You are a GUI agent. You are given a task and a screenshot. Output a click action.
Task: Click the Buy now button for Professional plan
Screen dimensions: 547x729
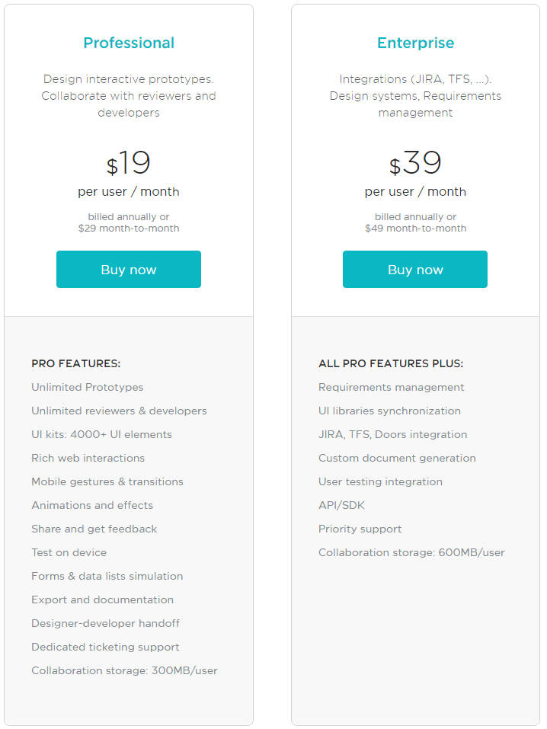(x=128, y=269)
